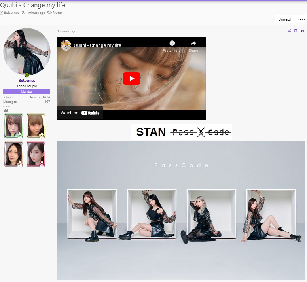Click the YouTube channel avatar in video header
Image resolution: width=307 pixels, height=282 pixels.
(66, 45)
